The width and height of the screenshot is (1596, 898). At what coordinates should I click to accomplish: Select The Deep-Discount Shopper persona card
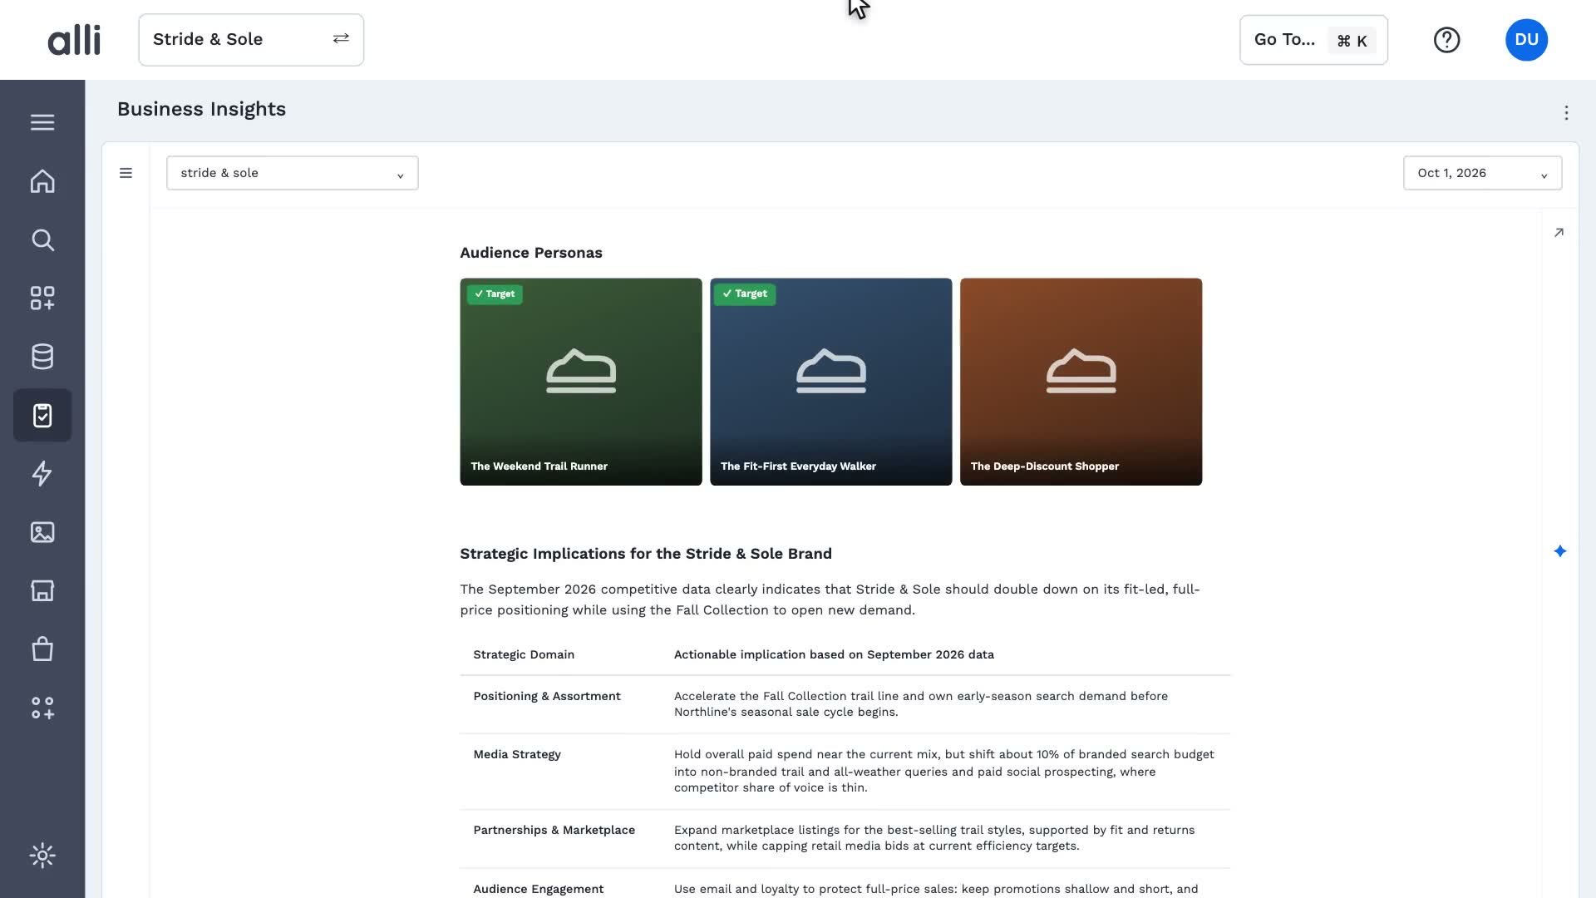(1081, 382)
